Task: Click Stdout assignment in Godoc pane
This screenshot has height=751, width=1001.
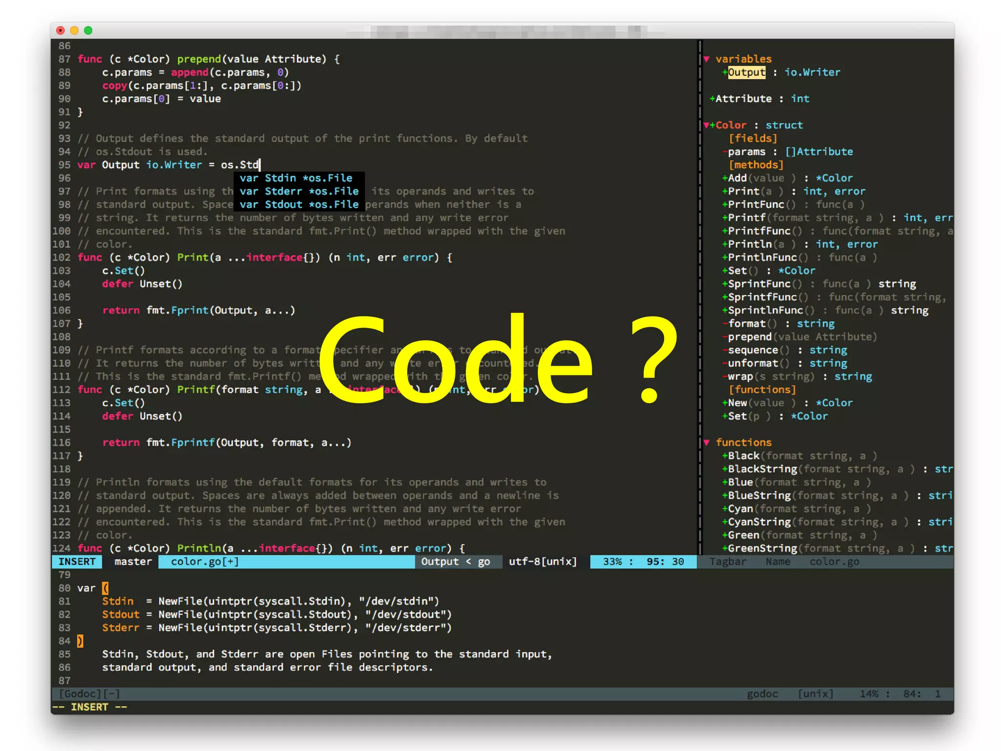Action: pyautogui.click(x=277, y=614)
